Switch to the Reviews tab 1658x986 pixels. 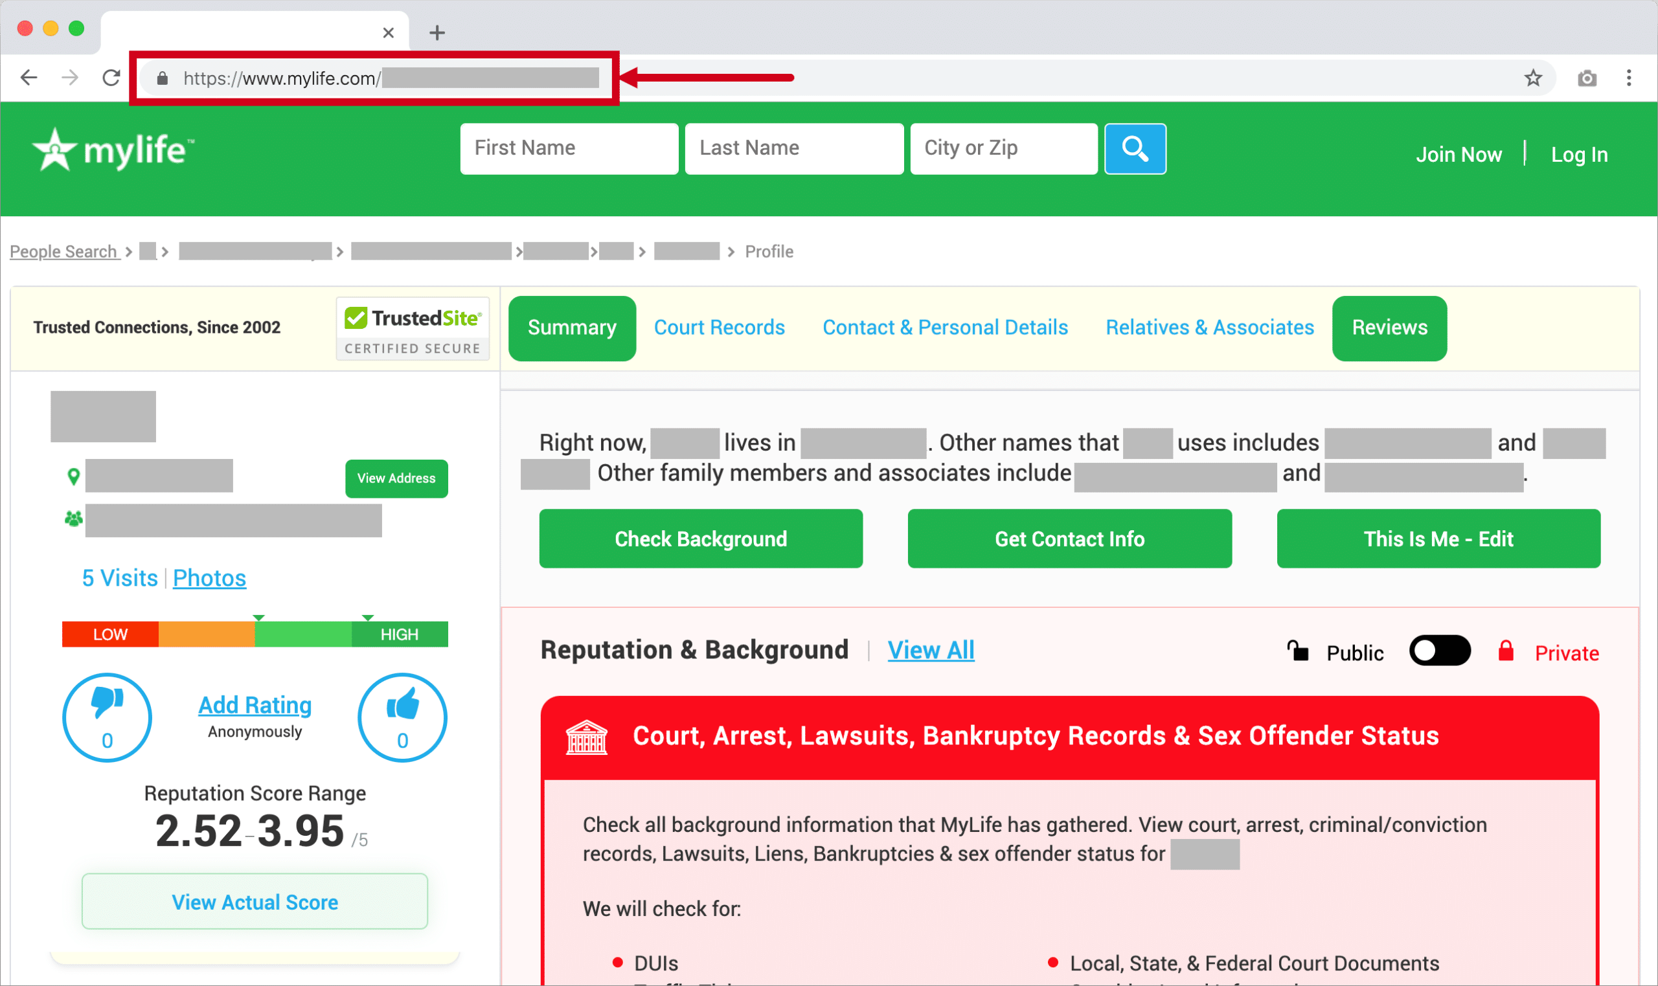coord(1389,328)
